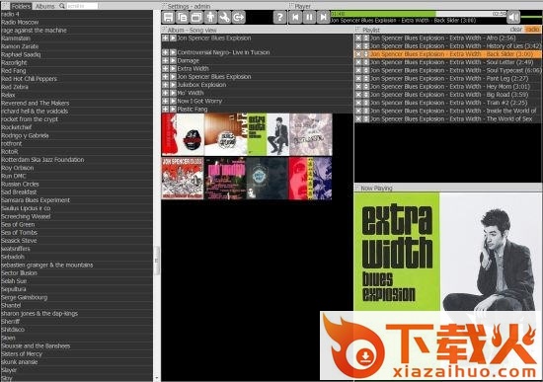This screenshot has width=543, height=382.
Task: Click the user figure icon in Settings
Action: 210,17
